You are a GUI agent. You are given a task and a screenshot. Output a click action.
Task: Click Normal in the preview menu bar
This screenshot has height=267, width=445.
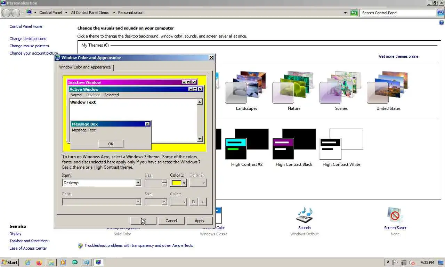tap(76, 95)
